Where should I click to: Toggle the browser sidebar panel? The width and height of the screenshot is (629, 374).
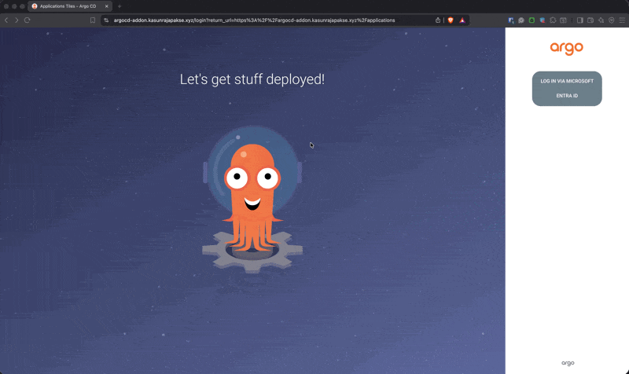coord(580,20)
